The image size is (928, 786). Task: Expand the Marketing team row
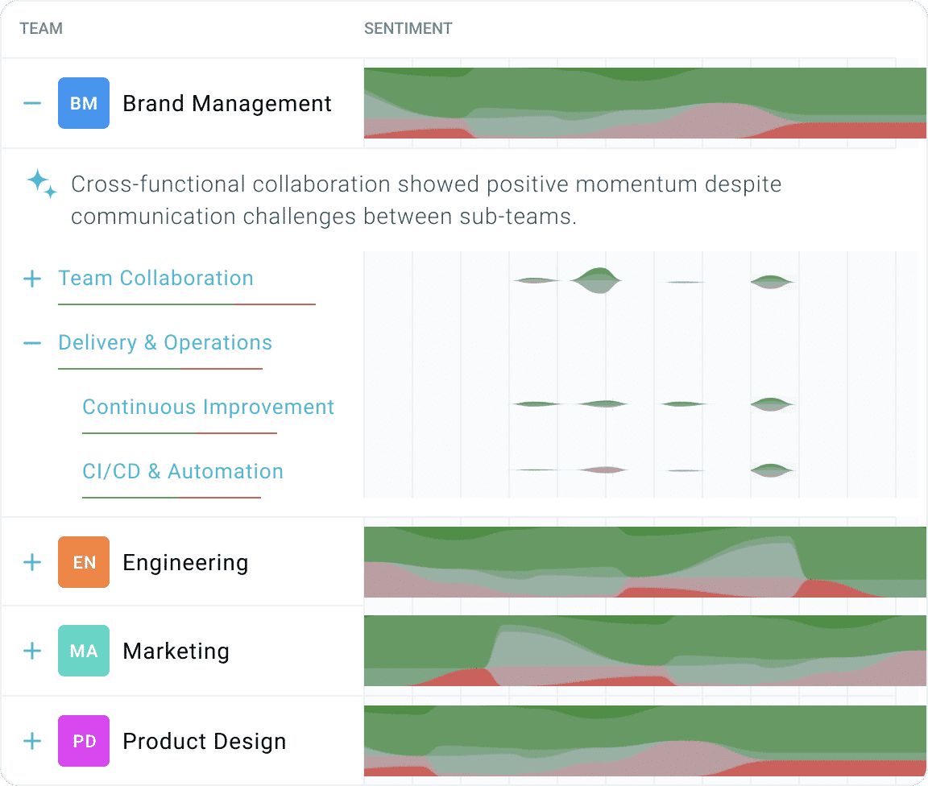(32, 651)
